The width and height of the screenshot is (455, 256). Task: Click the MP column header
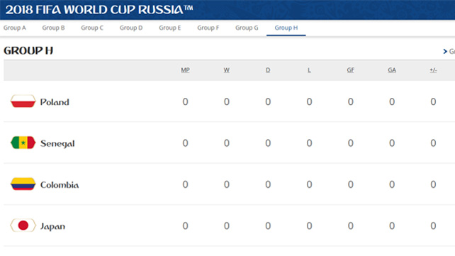(x=185, y=70)
